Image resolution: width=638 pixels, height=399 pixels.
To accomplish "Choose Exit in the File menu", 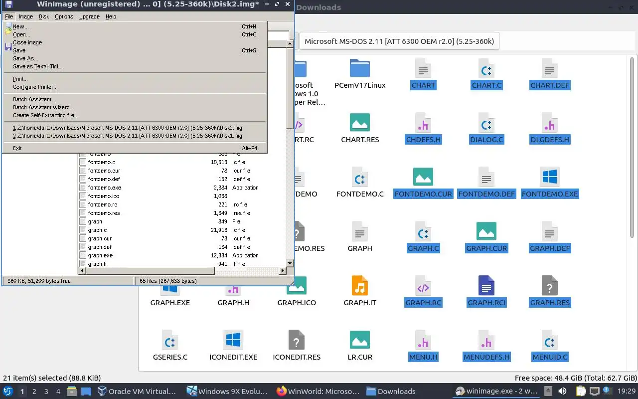I will 135,148.
